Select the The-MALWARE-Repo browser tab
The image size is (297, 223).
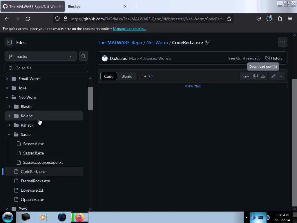[x=32, y=6]
